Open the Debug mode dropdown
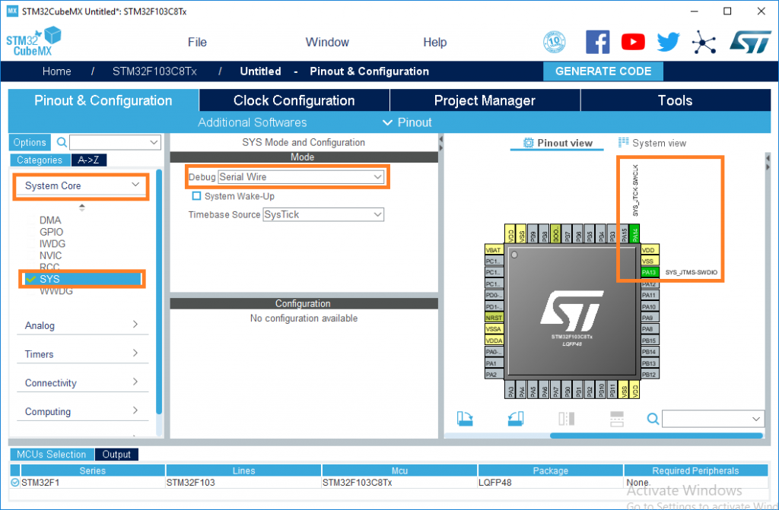This screenshot has height=510, width=779. [x=301, y=177]
